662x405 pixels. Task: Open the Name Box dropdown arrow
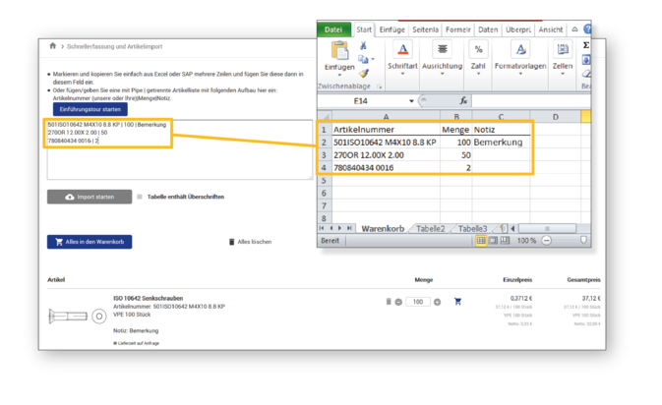coord(411,100)
